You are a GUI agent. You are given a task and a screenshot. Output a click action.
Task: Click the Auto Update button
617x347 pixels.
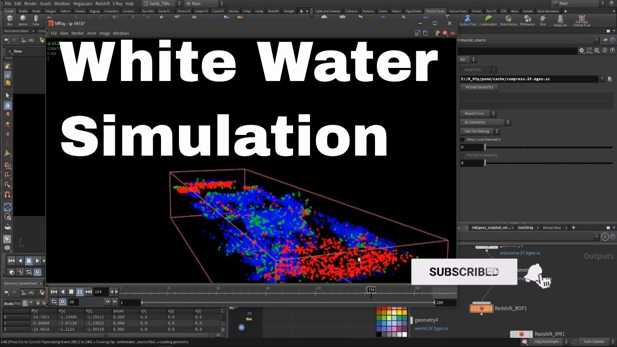coord(594,342)
